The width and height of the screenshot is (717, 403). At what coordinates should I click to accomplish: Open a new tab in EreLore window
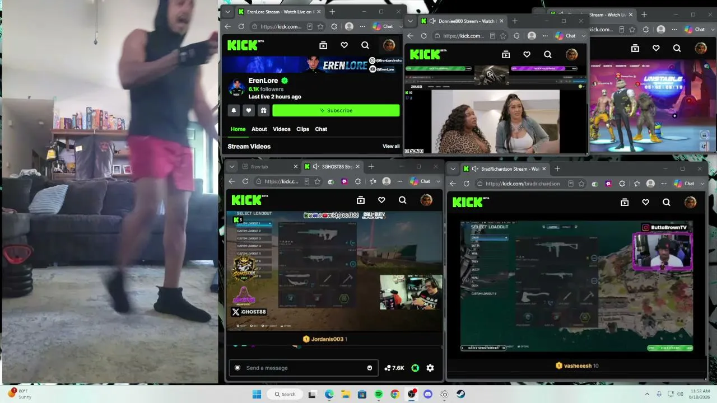332,12
